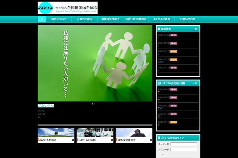Focus the ユーザーID input field
The height and width of the screenshot is (158, 238).
184,144
